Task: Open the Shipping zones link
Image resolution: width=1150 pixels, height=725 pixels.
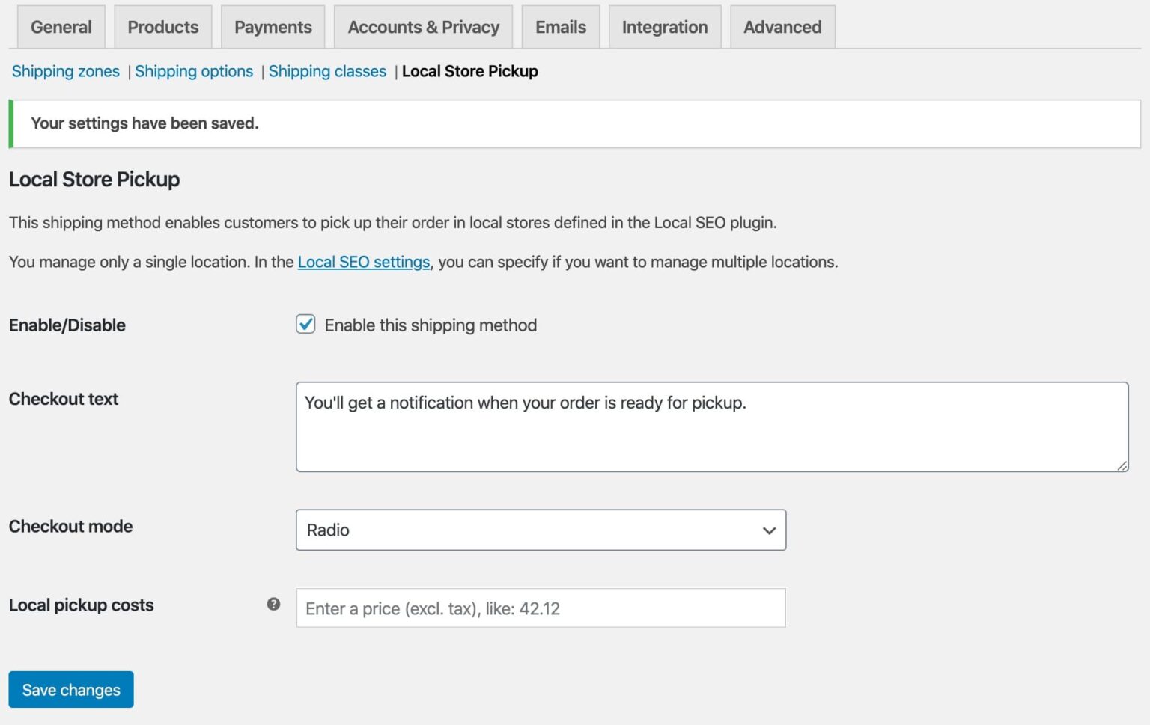Action: (65, 71)
